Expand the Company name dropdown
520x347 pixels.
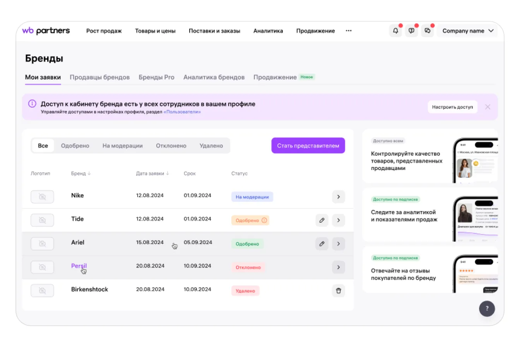point(468,31)
